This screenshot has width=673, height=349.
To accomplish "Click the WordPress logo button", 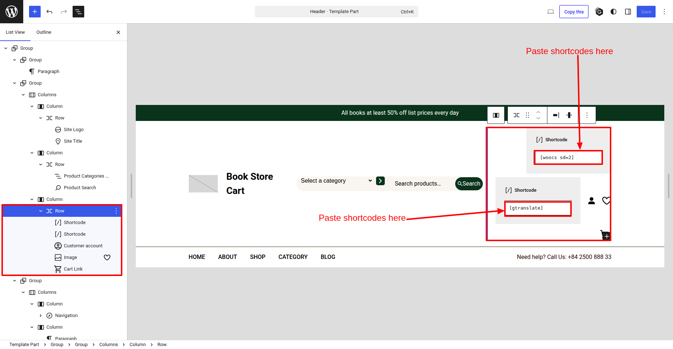I will (x=12, y=12).
